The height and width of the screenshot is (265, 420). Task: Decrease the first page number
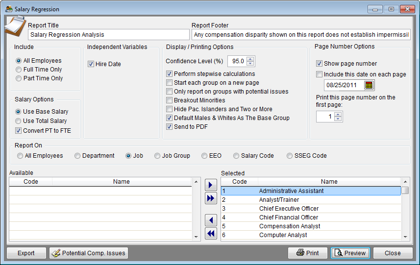click(338, 119)
